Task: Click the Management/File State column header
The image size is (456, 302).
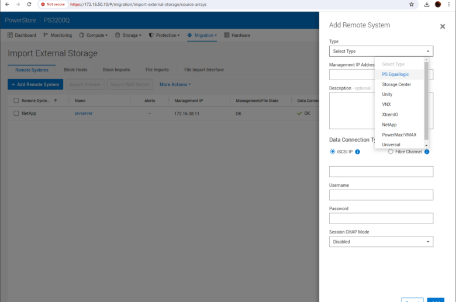Action: (257, 101)
